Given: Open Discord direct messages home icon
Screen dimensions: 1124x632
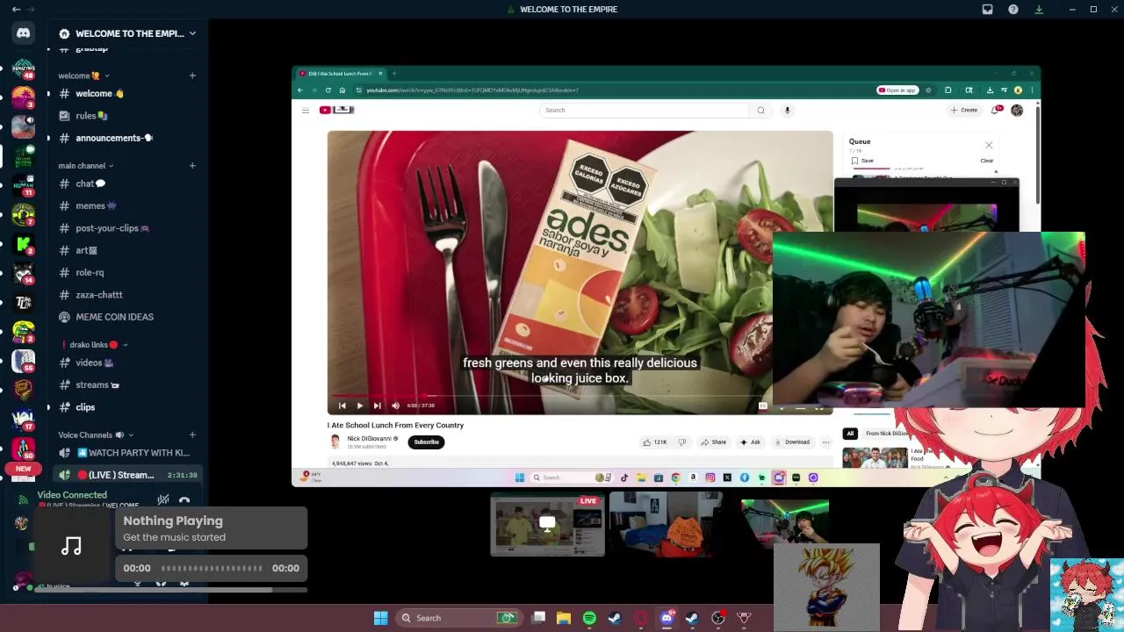Looking at the screenshot, I should click(x=23, y=33).
